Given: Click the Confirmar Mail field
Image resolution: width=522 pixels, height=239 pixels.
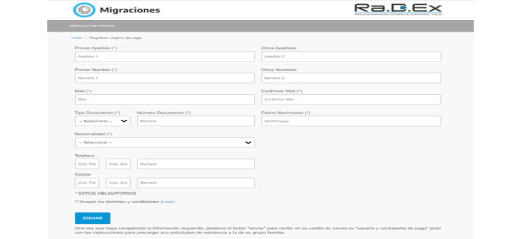Looking at the screenshot, I should (x=351, y=99).
